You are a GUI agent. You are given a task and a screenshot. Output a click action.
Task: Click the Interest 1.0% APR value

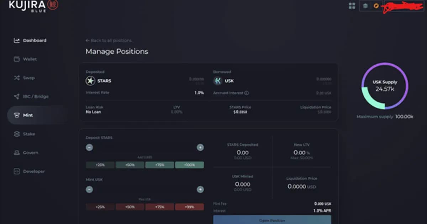tap(322, 210)
